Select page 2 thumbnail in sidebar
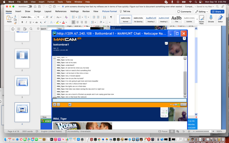This screenshot has height=143, width=229. pos(22,58)
